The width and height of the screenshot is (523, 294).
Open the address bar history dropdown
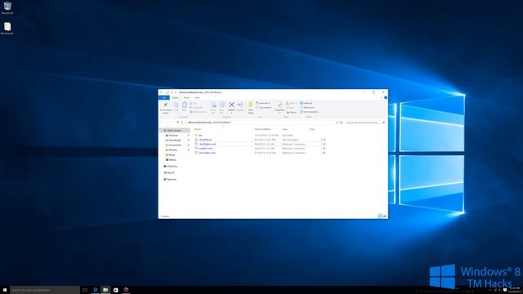click(337, 122)
